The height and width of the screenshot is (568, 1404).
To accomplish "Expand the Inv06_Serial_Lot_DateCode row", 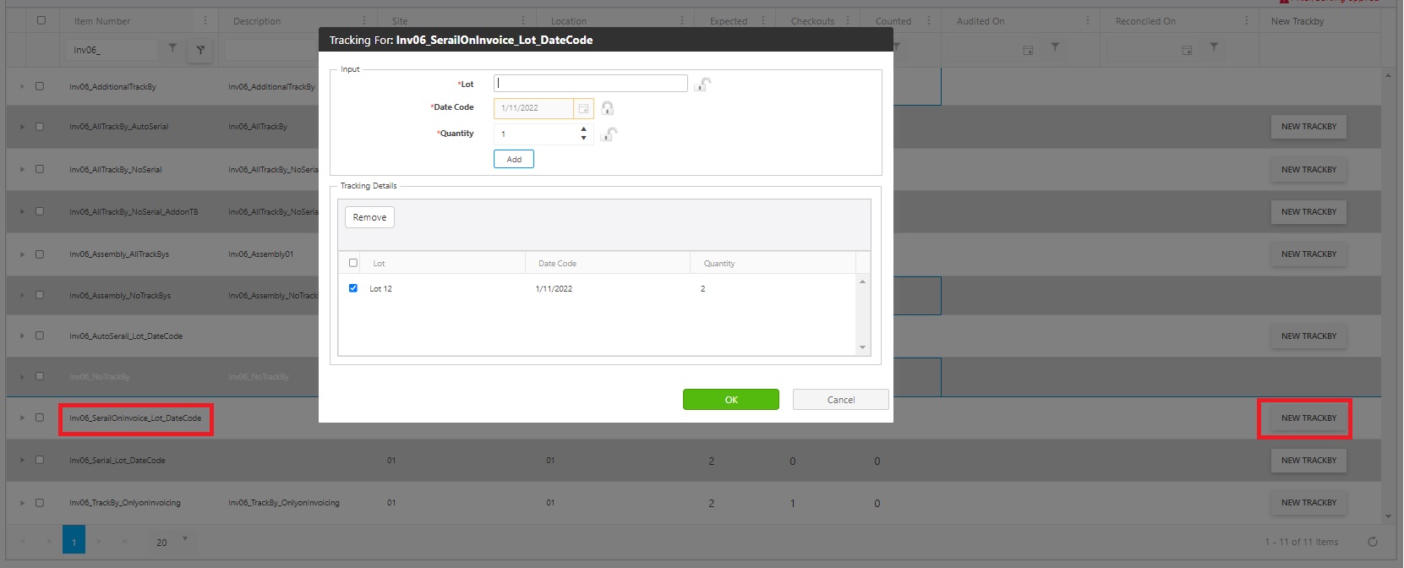I will (x=22, y=460).
